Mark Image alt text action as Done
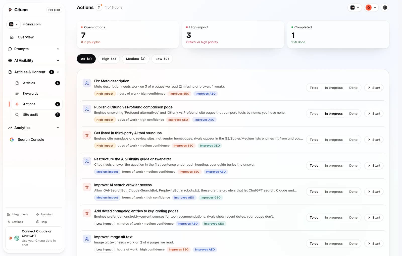The image size is (402, 256). click(353, 244)
